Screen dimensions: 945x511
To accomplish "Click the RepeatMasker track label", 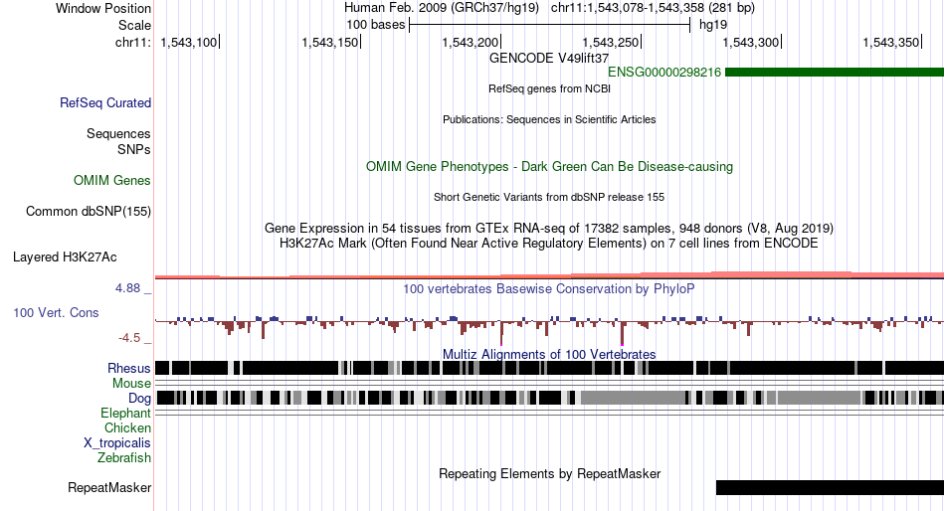I will (109, 487).
